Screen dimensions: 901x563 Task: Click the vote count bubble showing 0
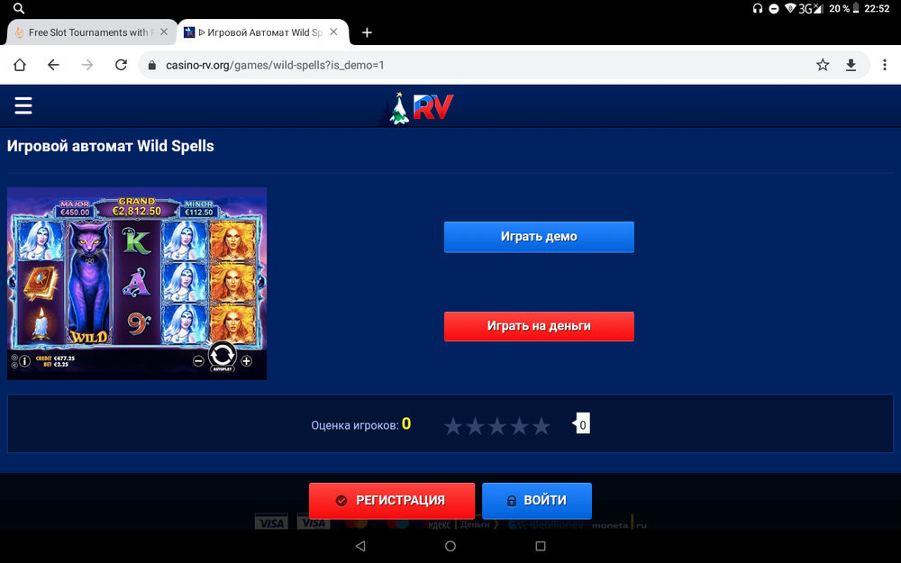pos(581,424)
